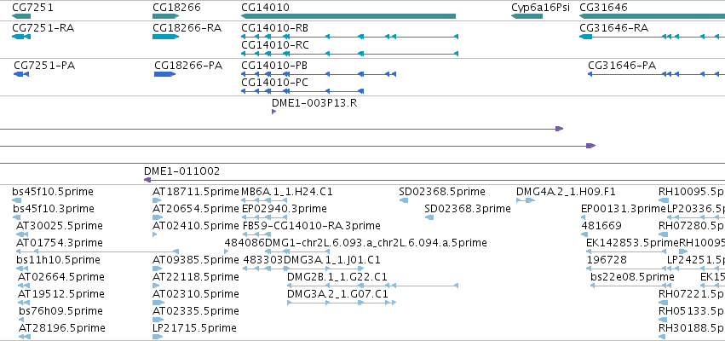Select EST AT22118.5prime

(196, 277)
